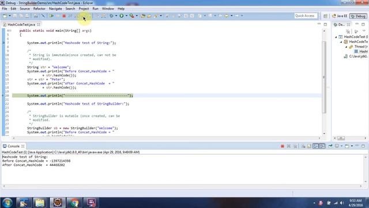This screenshot has width=369, height=208.
Task: Click the Back navigation arrow icon
Action: [226, 16]
